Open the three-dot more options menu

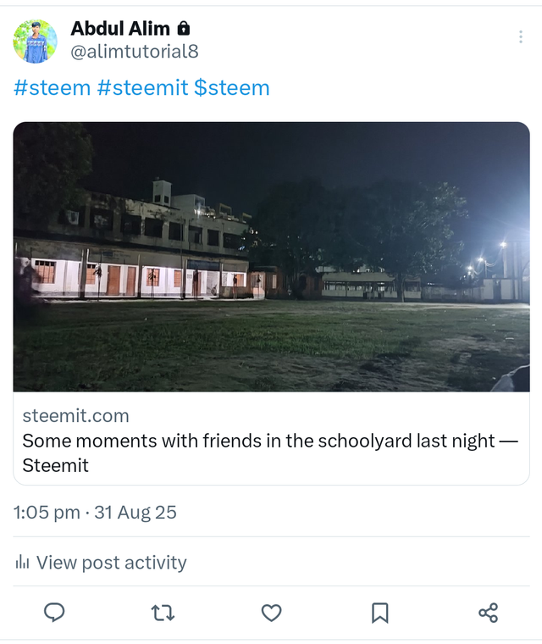point(520,37)
